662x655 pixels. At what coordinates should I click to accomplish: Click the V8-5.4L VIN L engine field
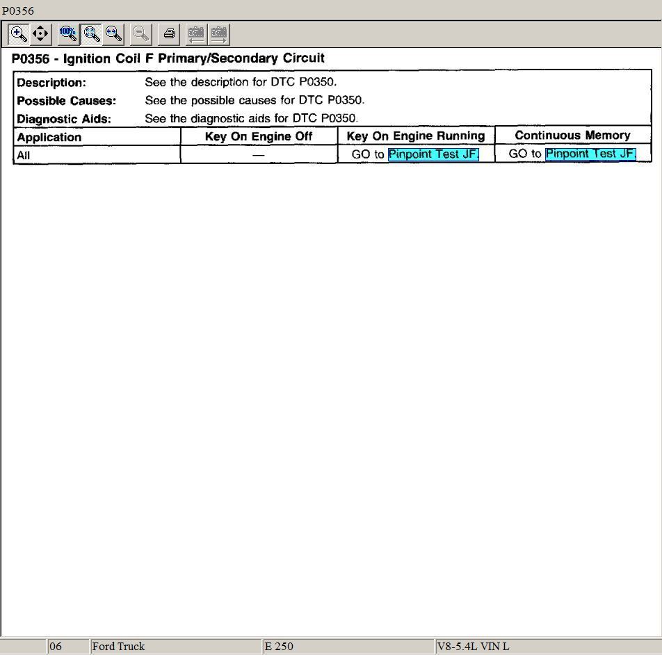coord(547,647)
